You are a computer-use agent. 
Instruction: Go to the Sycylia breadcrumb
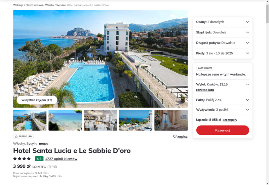click(x=61, y=5)
